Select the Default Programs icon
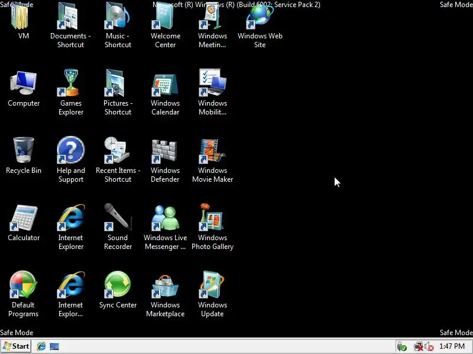473x354 pixels. (x=23, y=284)
